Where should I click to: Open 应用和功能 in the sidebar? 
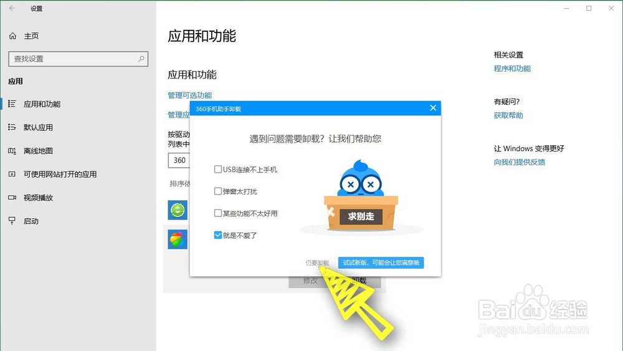tap(42, 104)
